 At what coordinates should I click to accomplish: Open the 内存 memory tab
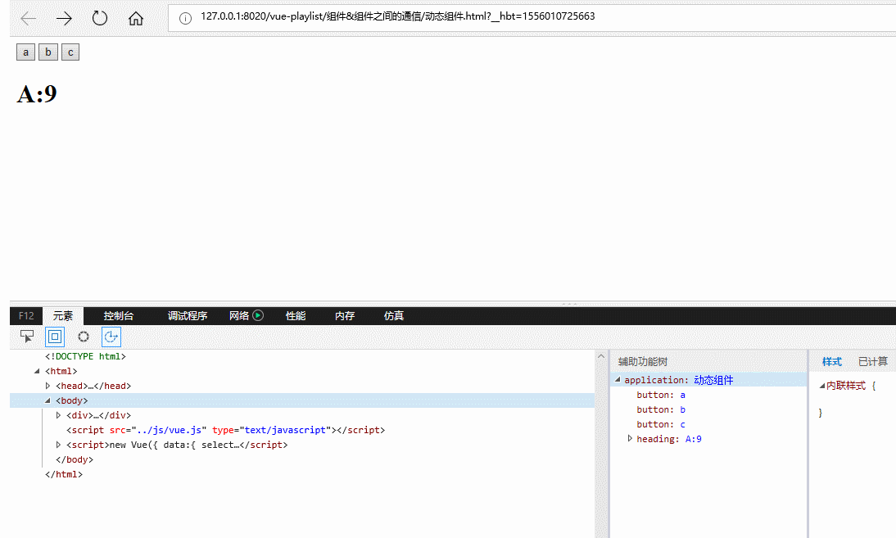click(345, 316)
